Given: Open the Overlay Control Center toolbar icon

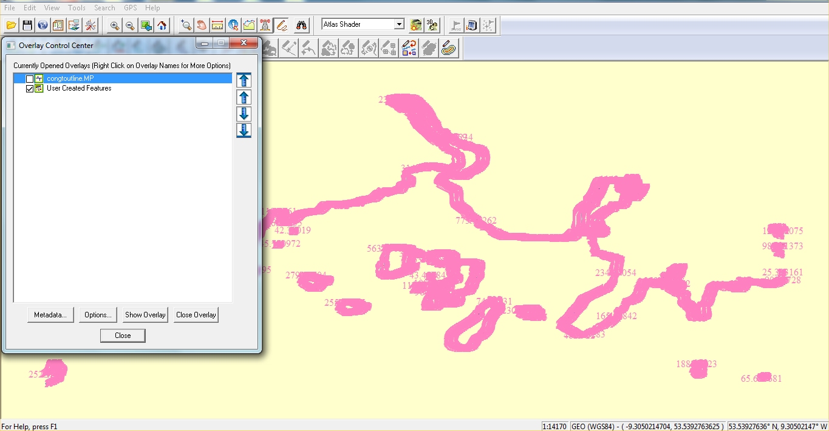Looking at the screenshot, I should click(74, 25).
